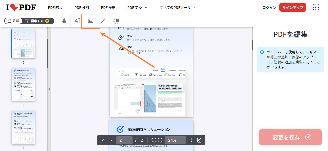Select the Hand tool in the toolbar
Screen dimensions: 328x151
pyautogui.click(x=64, y=21)
